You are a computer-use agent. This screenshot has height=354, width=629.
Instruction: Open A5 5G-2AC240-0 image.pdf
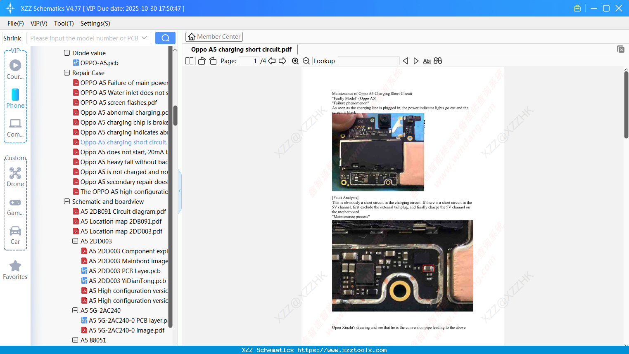point(123,330)
